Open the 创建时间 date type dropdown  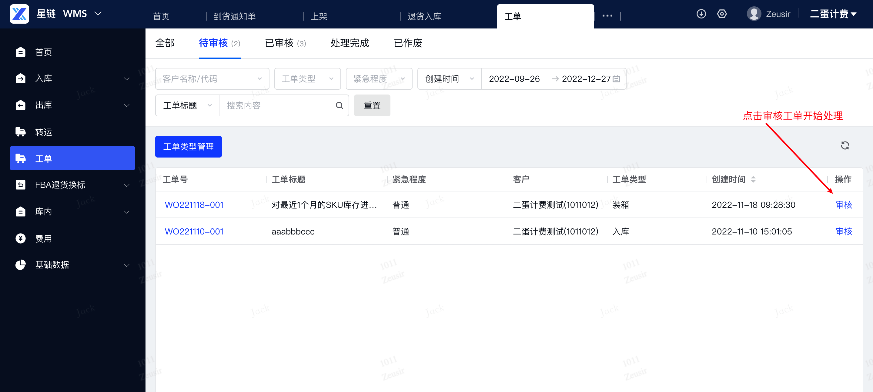pos(449,79)
